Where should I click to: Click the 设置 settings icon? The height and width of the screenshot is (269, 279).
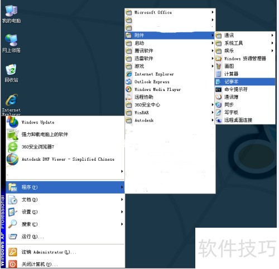(13, 212)
